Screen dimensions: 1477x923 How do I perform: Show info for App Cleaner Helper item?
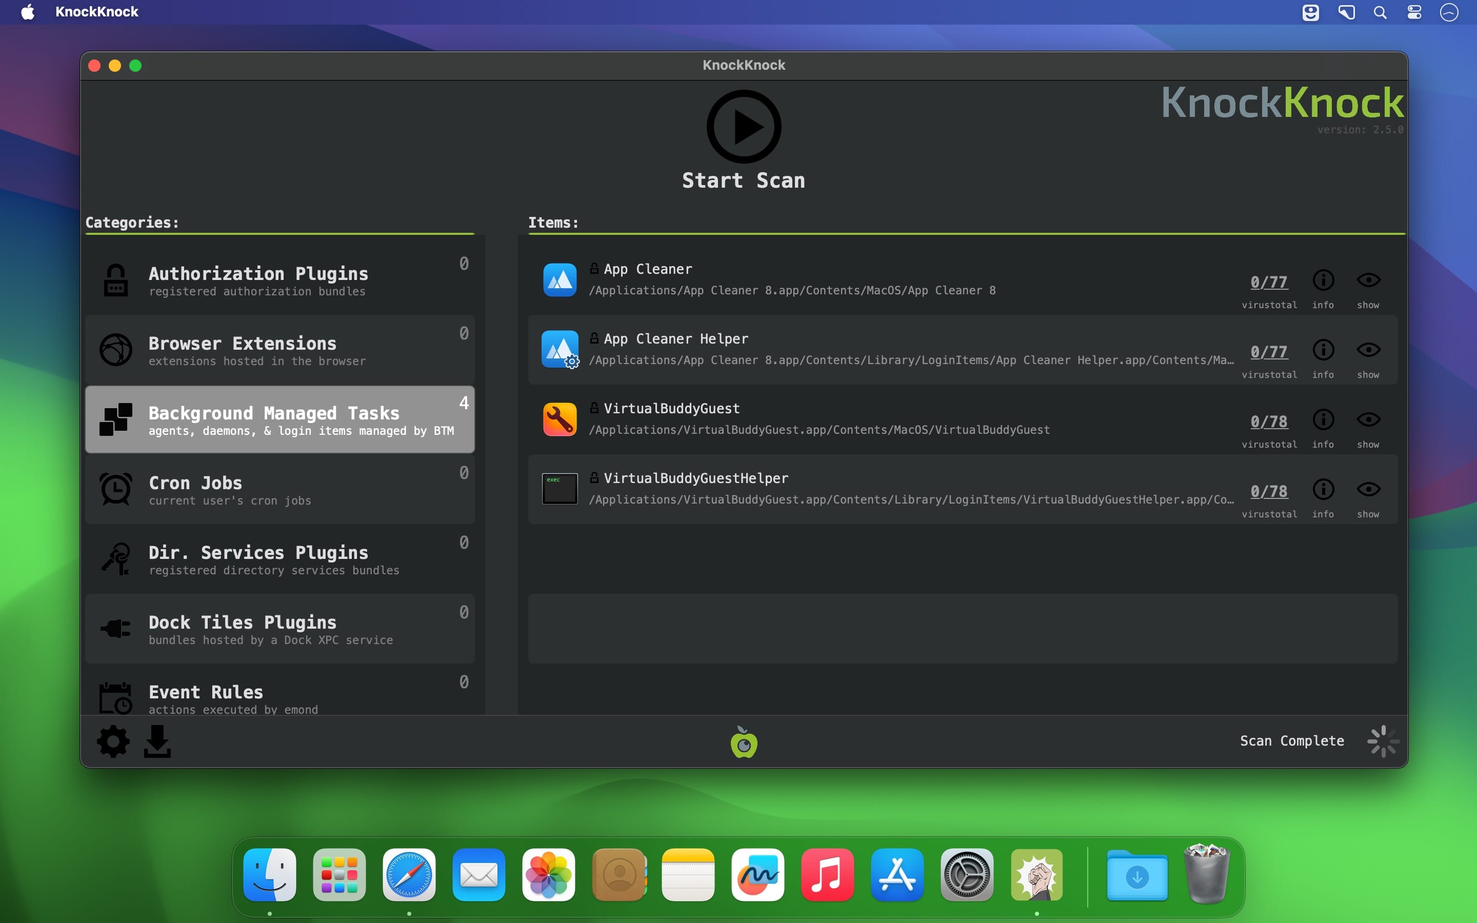tap(1323, 350)
